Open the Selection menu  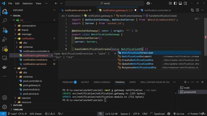tap(27, 4)
